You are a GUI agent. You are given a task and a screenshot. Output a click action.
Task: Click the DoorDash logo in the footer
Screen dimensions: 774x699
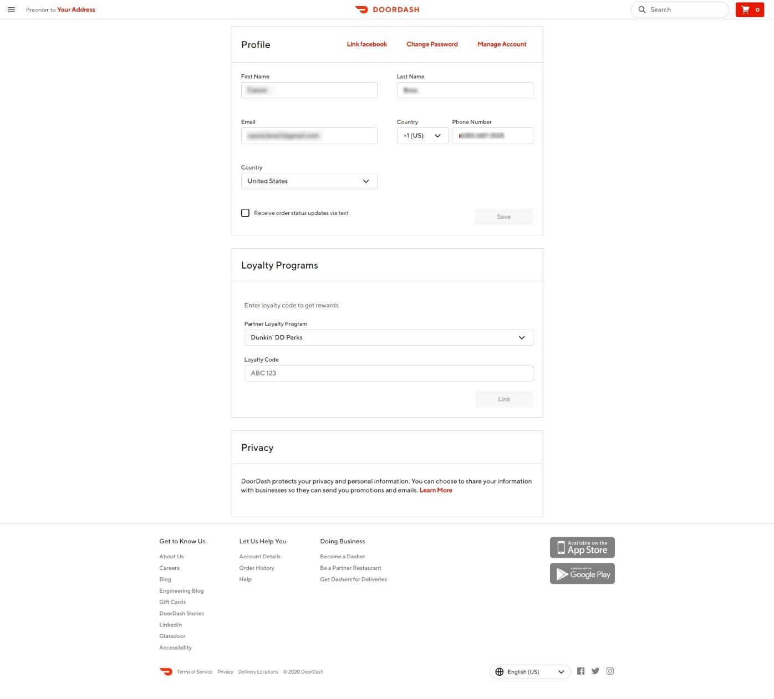pyautogui.click(x=166, y=671)
